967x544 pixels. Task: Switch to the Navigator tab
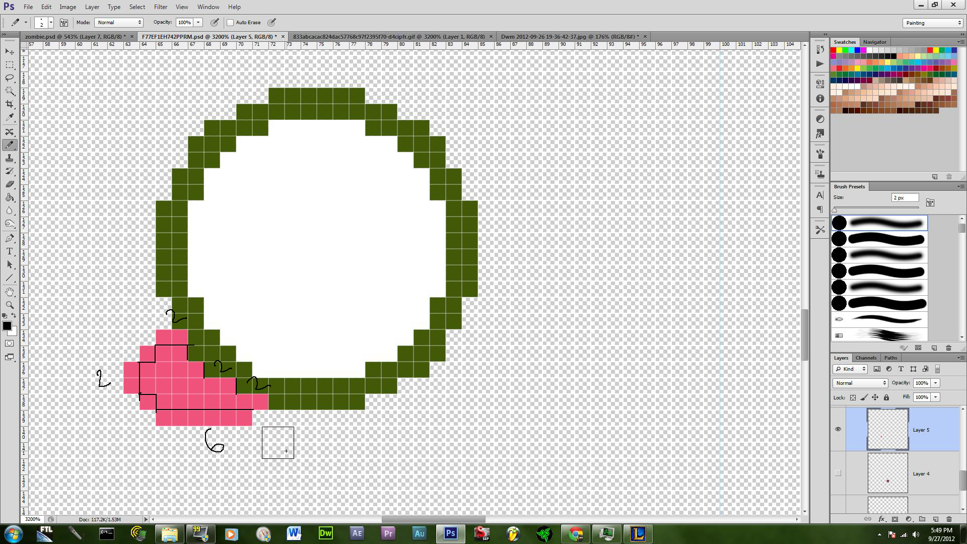tap(874, 42)
